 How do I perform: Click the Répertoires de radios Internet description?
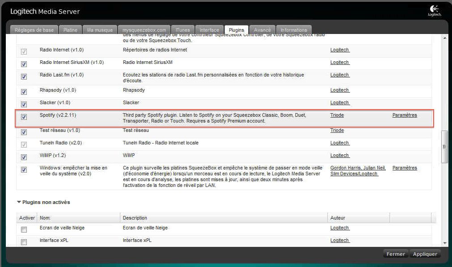(x=155, y=50)
